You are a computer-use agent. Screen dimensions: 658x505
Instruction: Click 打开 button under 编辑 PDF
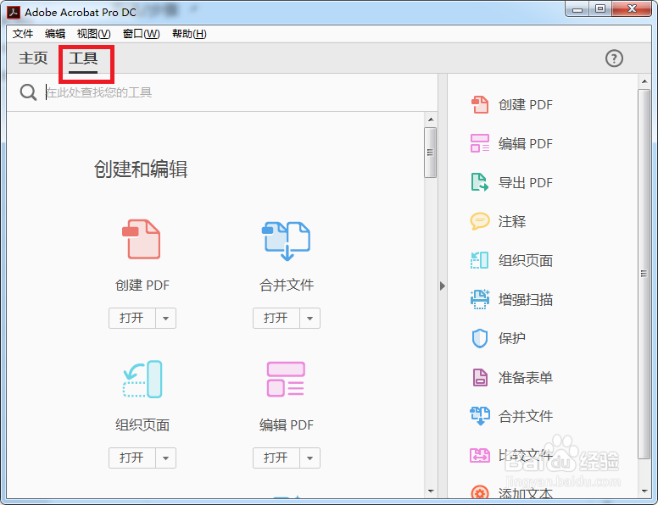(x=276, y=458)
